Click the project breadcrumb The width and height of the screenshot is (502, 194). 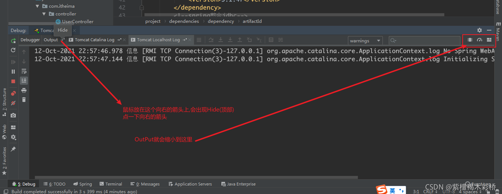point(153,21)
